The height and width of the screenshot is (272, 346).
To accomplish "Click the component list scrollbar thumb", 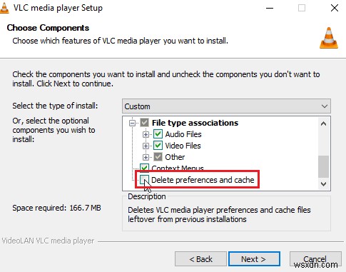I will [x=323, y=166].
